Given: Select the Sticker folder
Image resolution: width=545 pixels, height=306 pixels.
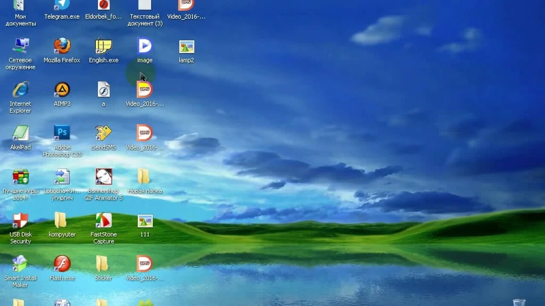Looking at the screenshot, I should pyautogui.click(x=103, y=269).
